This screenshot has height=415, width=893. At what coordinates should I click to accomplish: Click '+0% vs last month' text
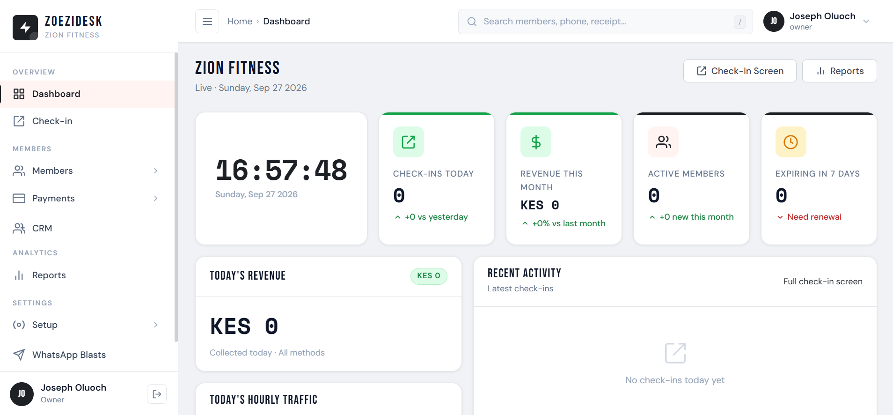(569, 223)
